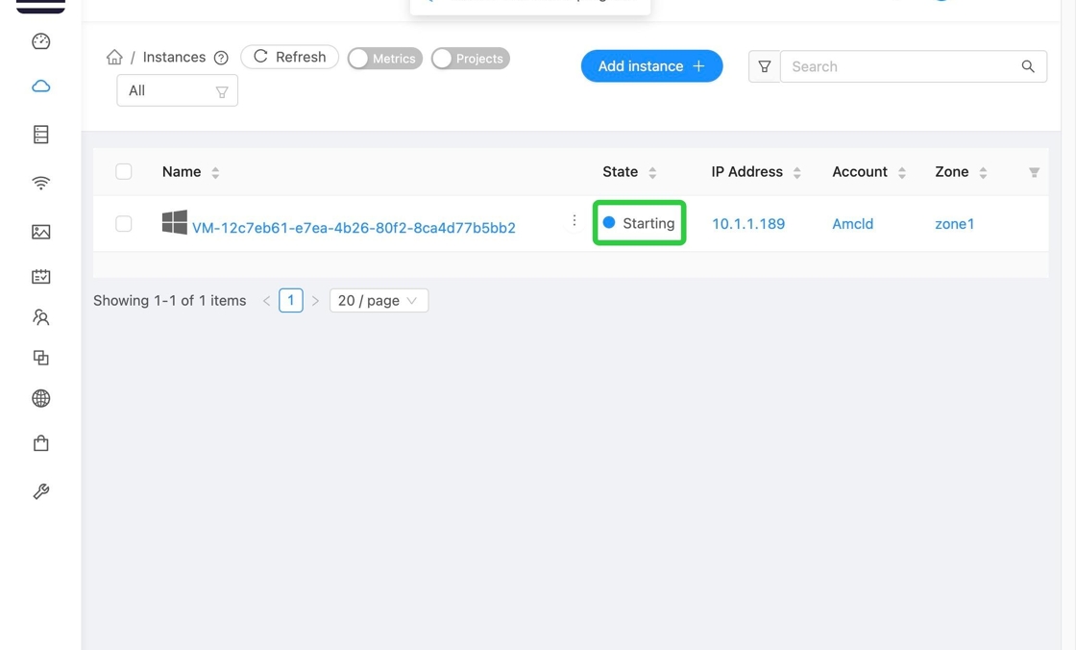Select the checkbox for the VM-12c7eb61 row

124,224
